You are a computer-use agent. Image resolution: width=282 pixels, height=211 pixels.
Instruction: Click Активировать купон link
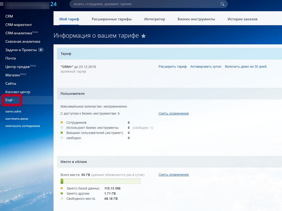[205, 67]
